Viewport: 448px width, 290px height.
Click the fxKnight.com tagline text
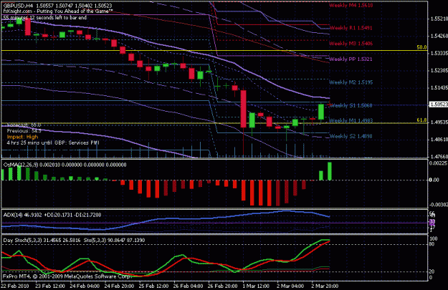click(x=58, y=11)
